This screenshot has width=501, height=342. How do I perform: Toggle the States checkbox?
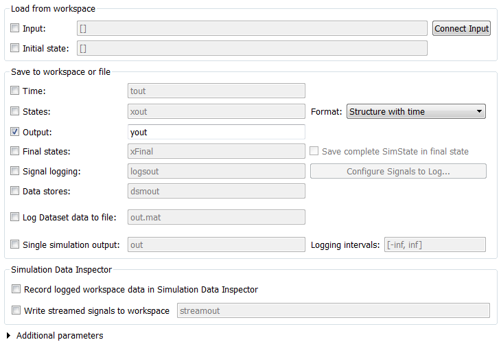15,111
